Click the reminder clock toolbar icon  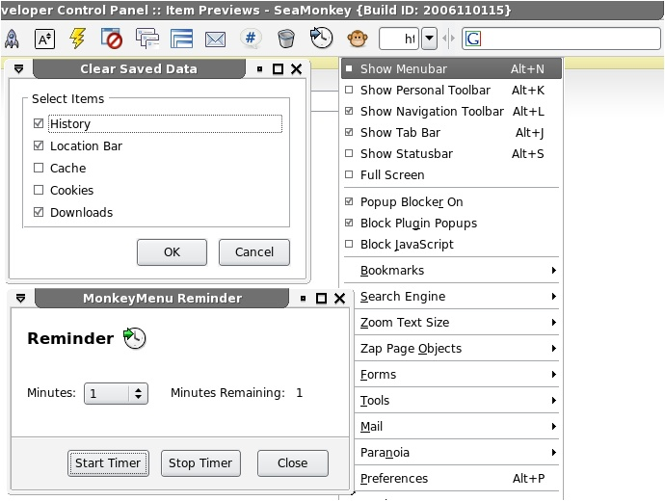point(321,38)
